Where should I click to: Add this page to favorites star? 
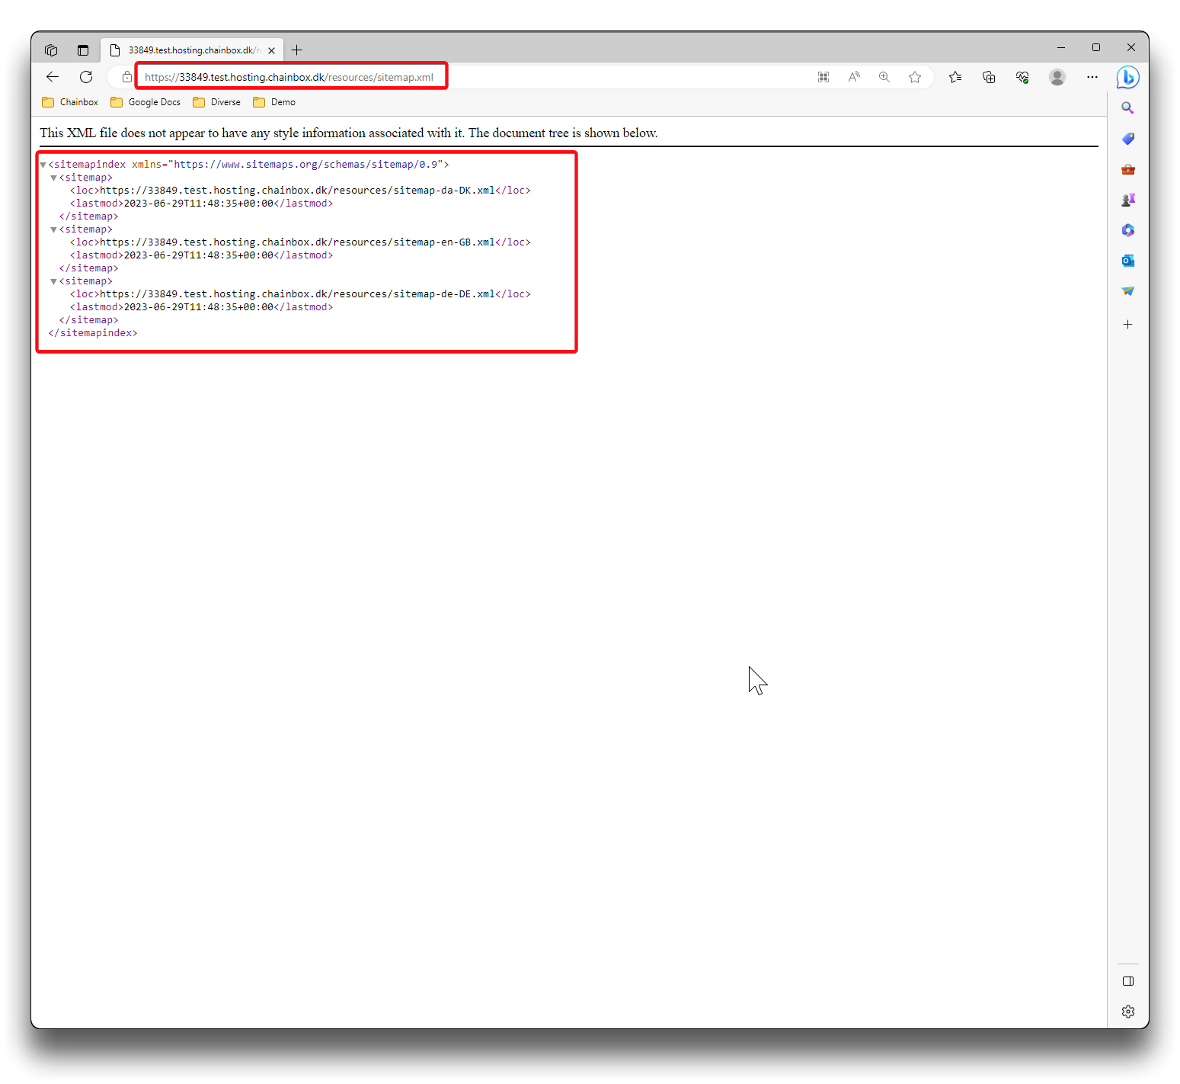915,77
